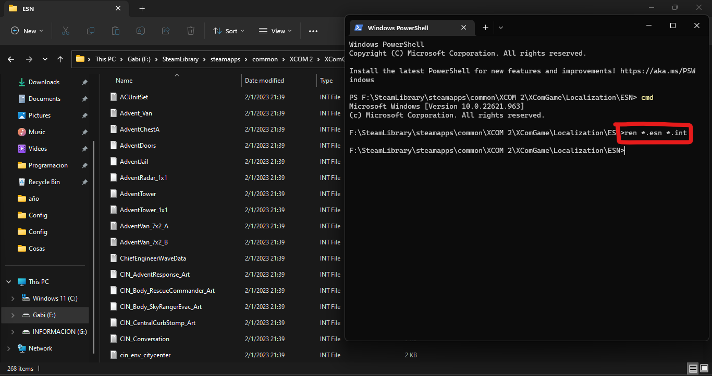Select the CIN_Body_RescueCommander_Art file

pos(167,291)
